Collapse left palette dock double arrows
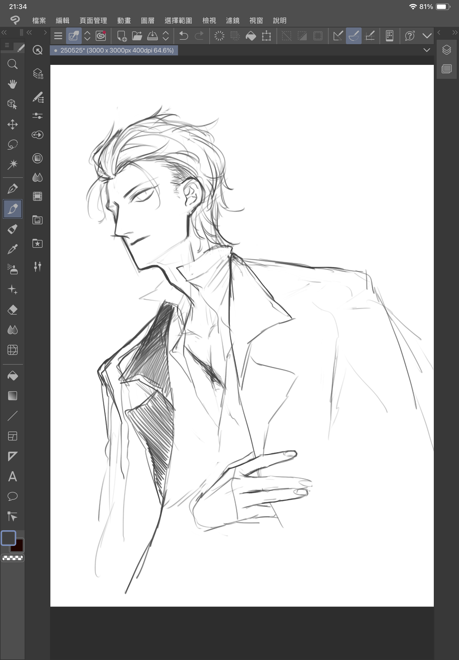The width and height of the screenshot is (459, 660). click(x=4, y=32)
